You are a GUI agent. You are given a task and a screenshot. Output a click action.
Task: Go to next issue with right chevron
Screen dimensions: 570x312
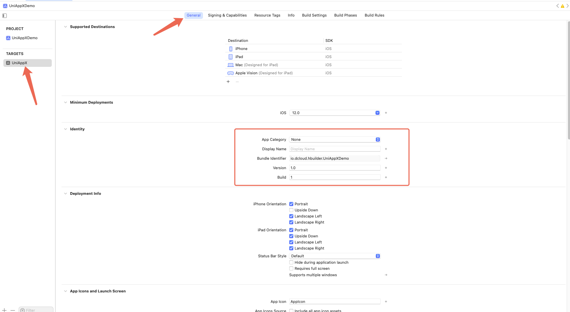[x=567, y=6]
